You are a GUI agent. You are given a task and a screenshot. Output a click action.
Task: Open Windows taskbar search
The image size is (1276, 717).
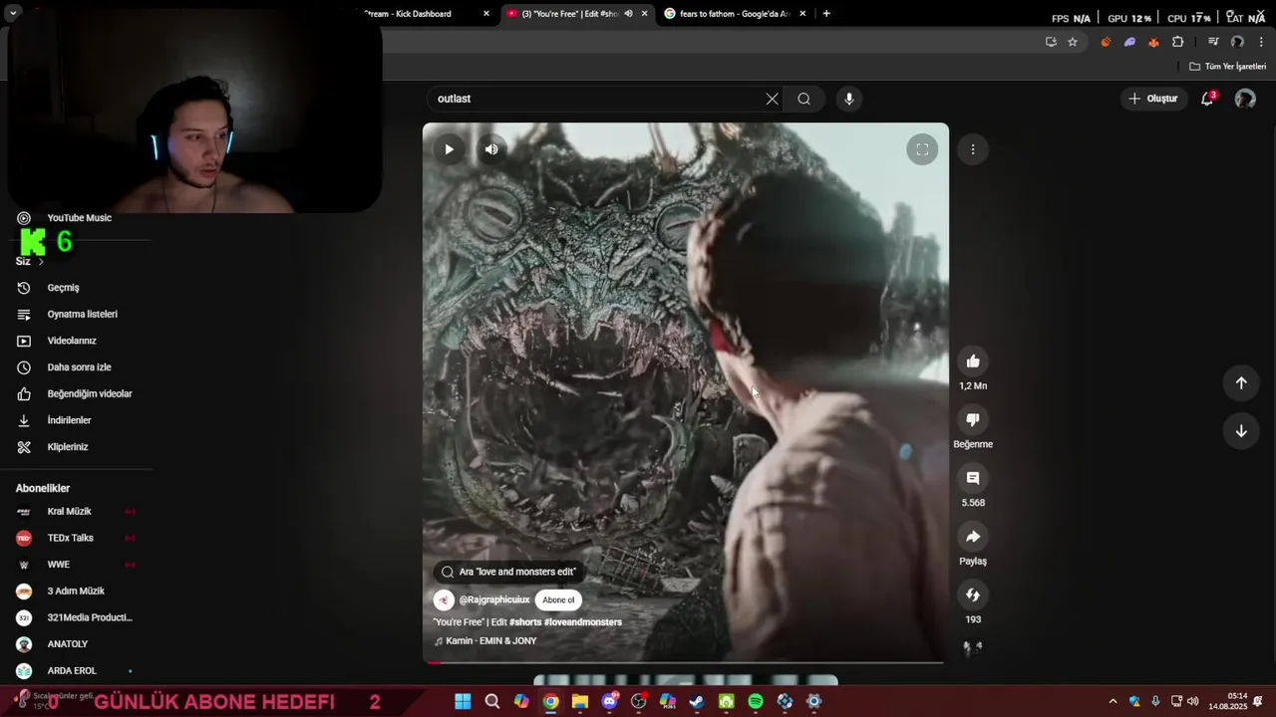click(492, 702)
